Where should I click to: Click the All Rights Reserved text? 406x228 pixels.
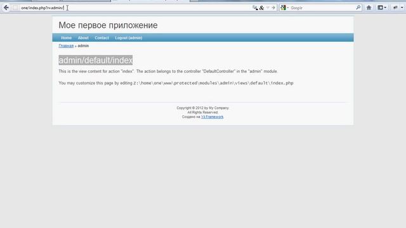point(203,113)
